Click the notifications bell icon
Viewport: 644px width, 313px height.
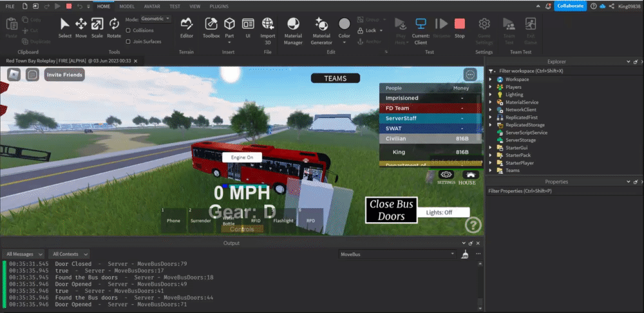[x=548, y=6]
